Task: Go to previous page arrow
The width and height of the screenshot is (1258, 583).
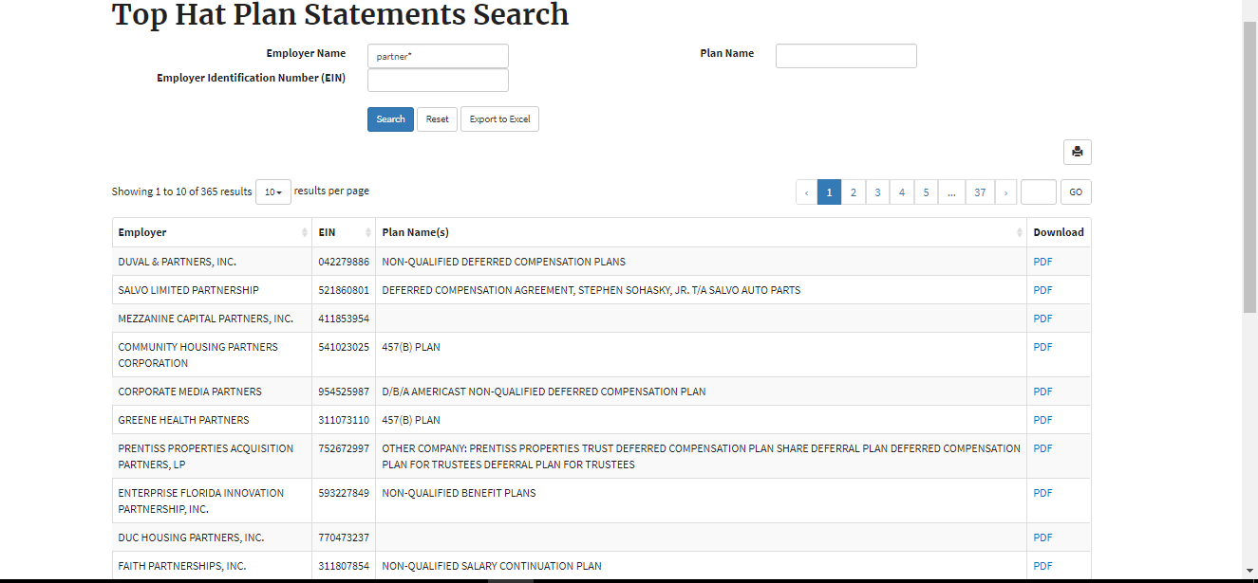Action: click(806, 192)
